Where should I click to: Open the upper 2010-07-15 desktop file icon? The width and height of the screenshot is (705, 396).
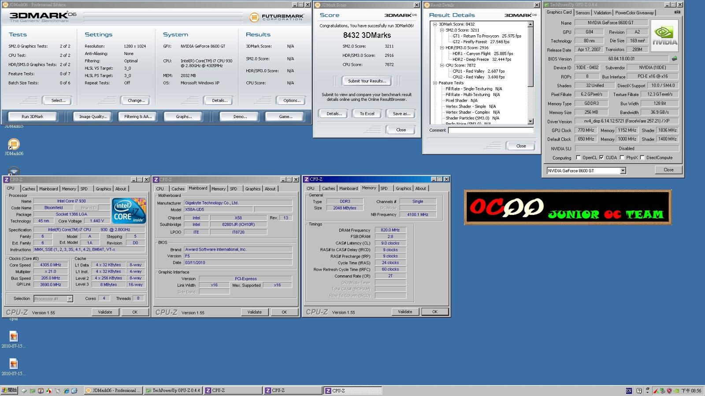pyautogui.click(x=14, y=337)
